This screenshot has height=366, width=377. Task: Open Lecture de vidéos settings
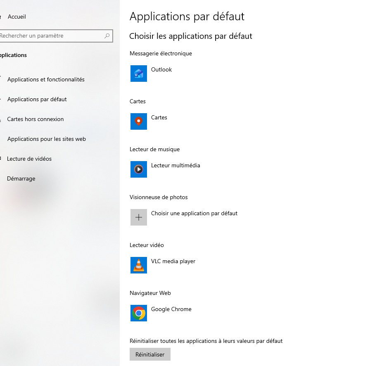tap(29, 159)
